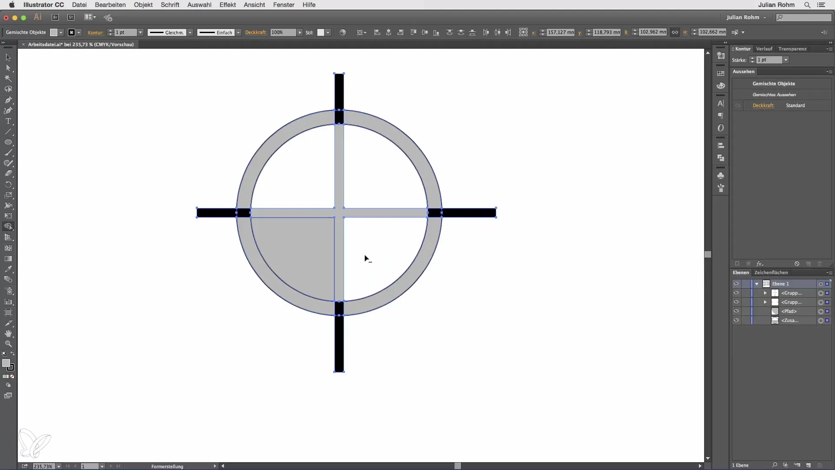
Task: Click the recolor artwork wheel icon
Action: tap(343, 32)
